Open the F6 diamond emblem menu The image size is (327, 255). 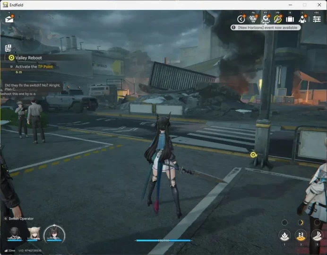[x=253, y=19]
